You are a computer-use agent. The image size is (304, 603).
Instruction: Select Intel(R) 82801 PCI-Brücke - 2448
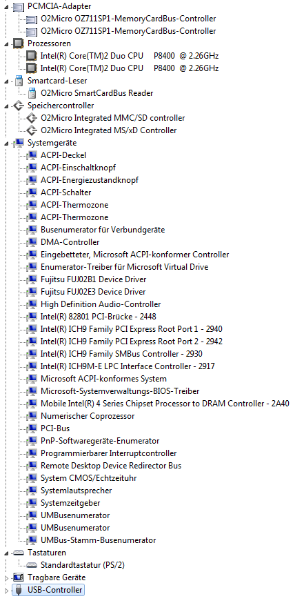pyautogui.click(x=98, y=317)
